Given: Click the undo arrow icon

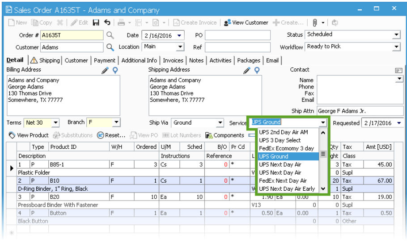Looking at the screenshot, I should point(107,23).
